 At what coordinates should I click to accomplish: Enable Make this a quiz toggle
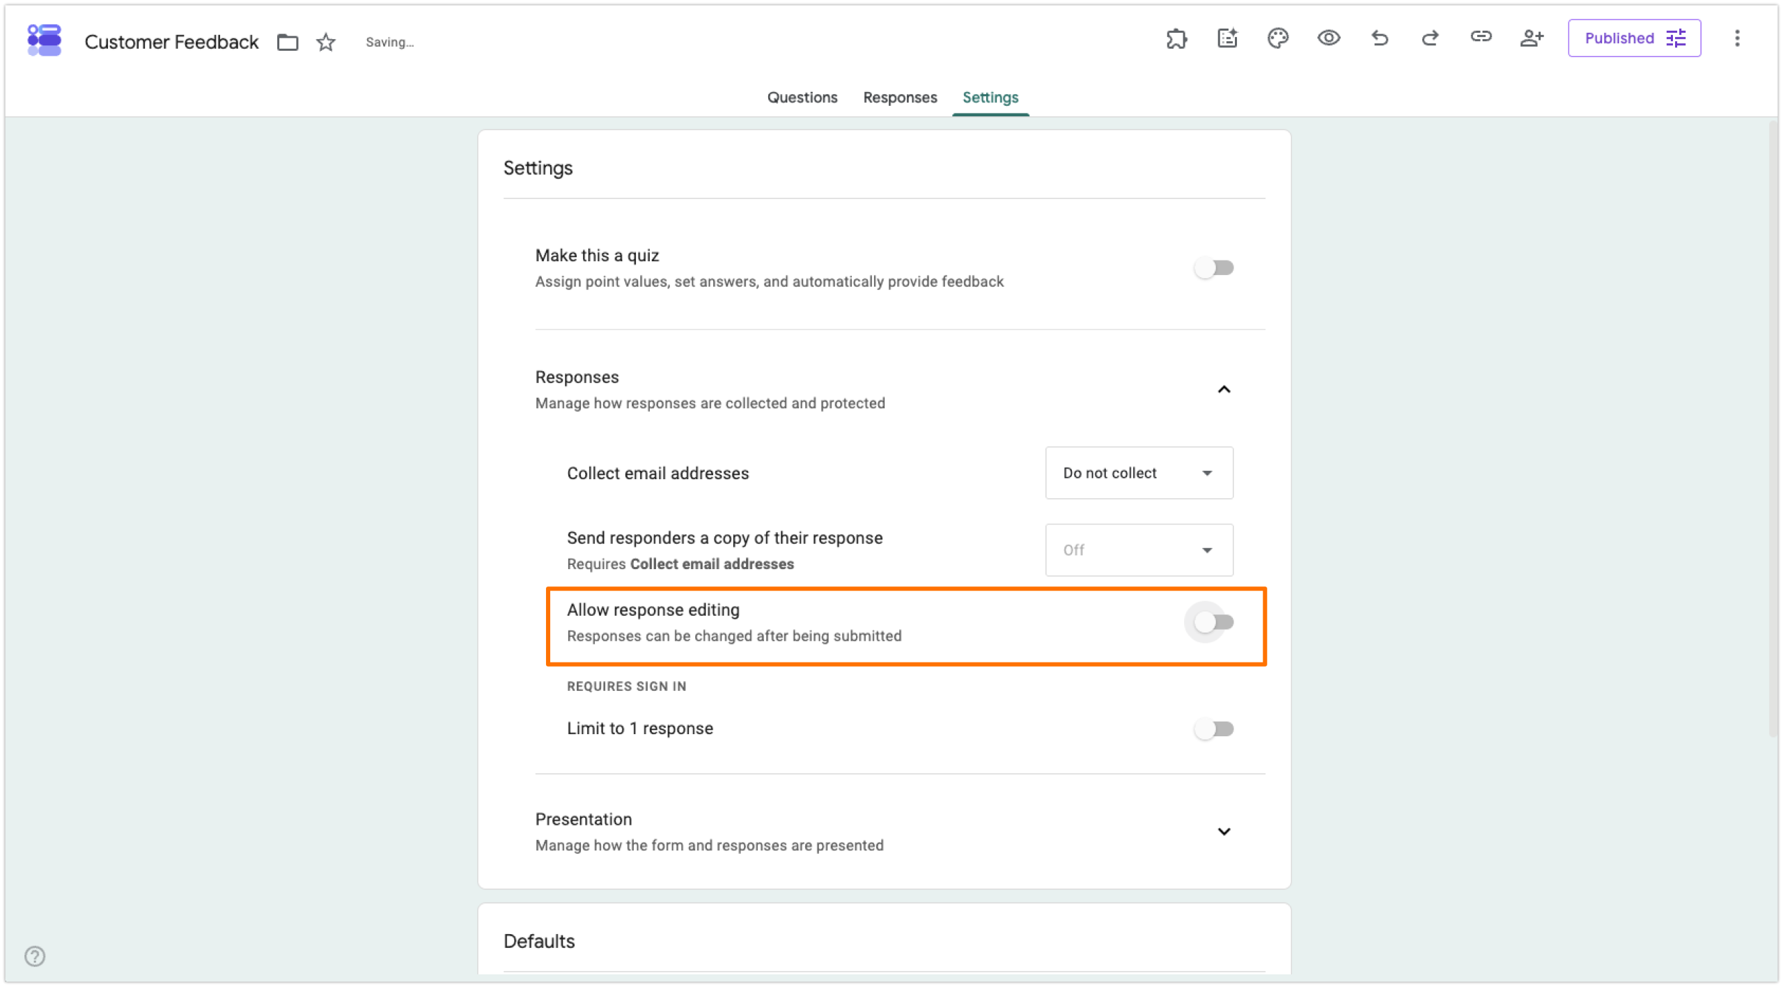1214,268
